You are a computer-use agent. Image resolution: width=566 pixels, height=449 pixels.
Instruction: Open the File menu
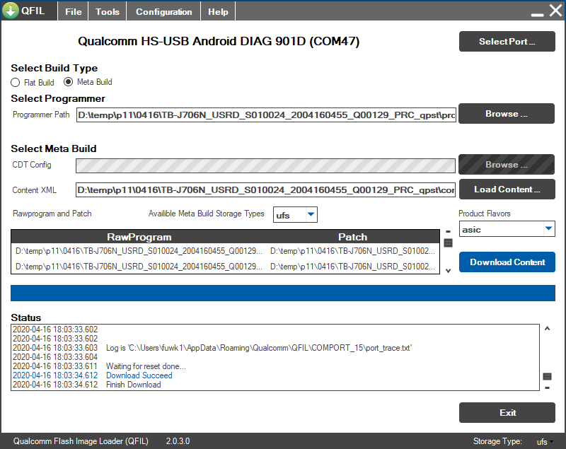click(74, 11)
